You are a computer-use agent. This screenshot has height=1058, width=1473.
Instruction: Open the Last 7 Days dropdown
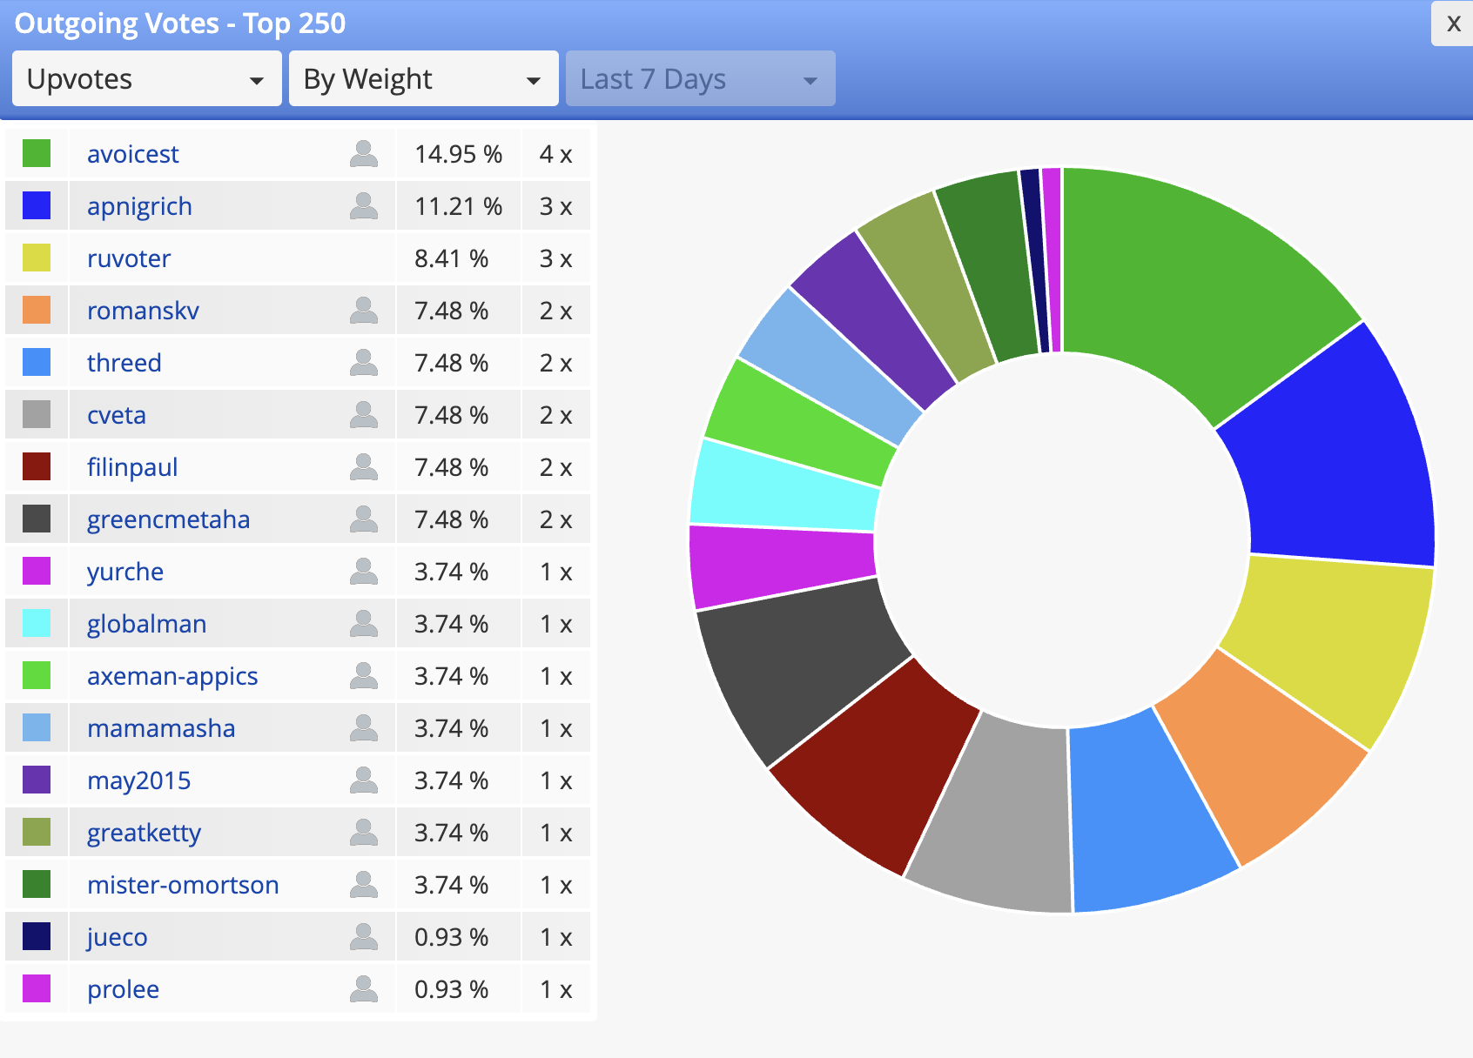tap(701, 78)
